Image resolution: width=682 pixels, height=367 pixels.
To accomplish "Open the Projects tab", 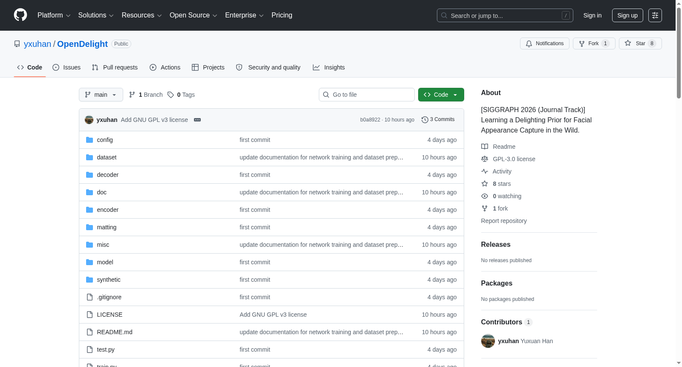I will click(x=208, y=67).
